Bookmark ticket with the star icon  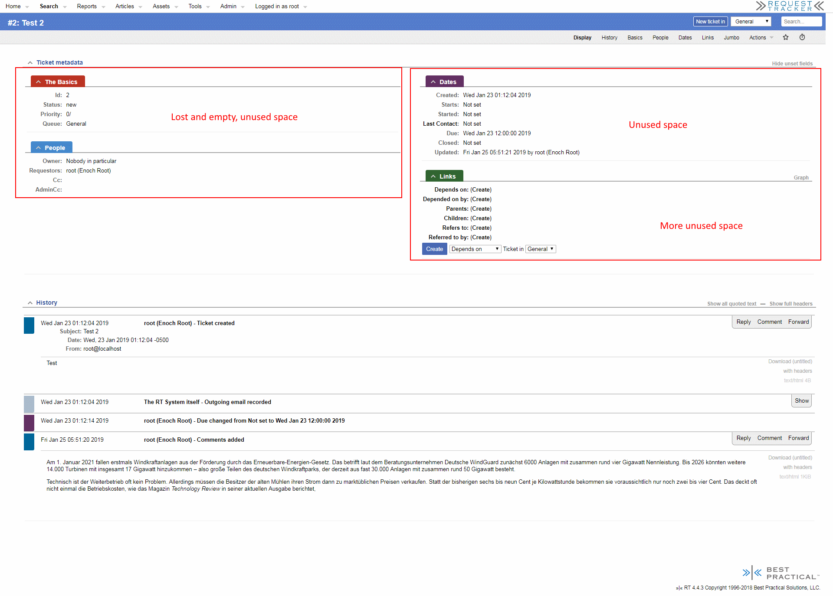[785, 37]
